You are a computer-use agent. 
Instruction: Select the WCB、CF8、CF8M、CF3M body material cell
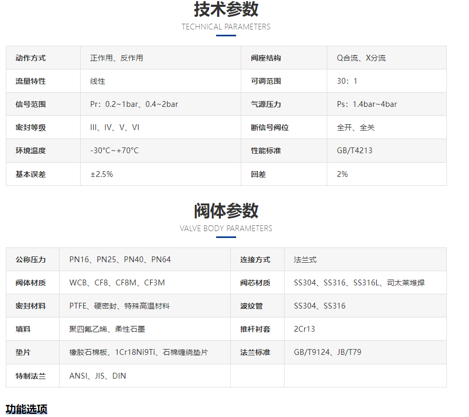click(x=117, y=283)
